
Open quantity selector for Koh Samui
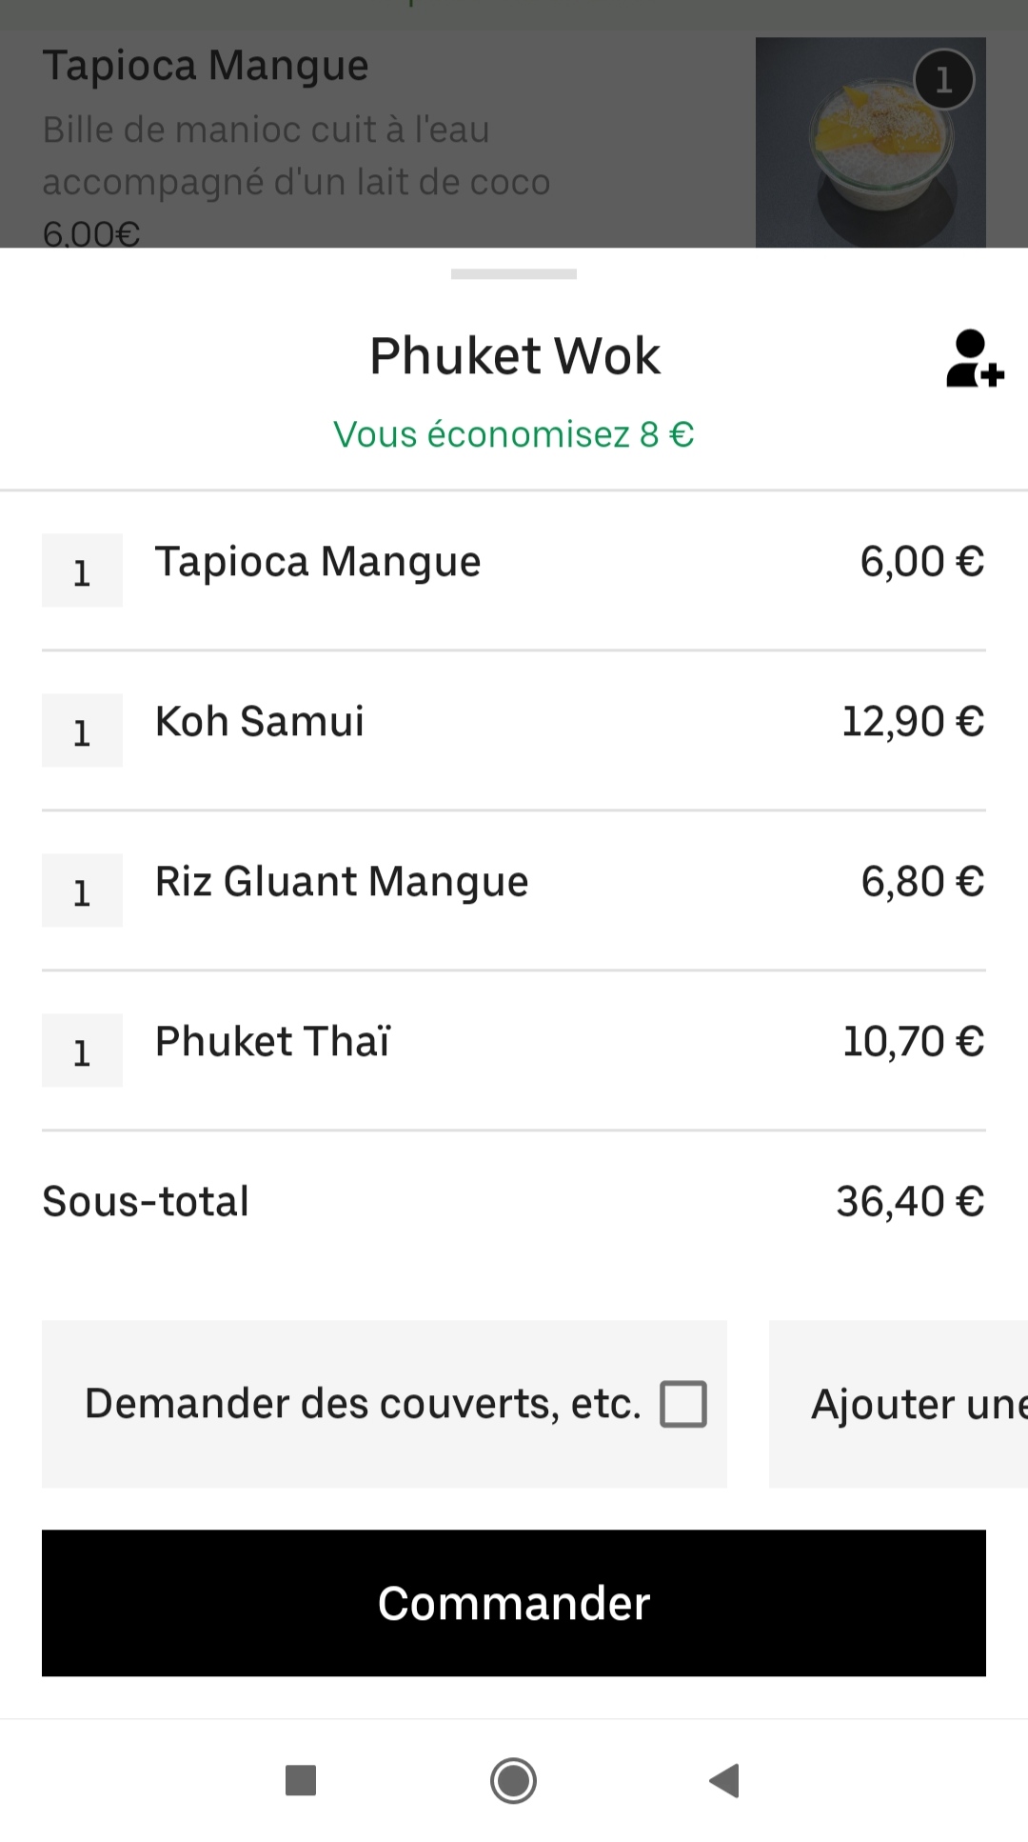(x=82, y=731)
